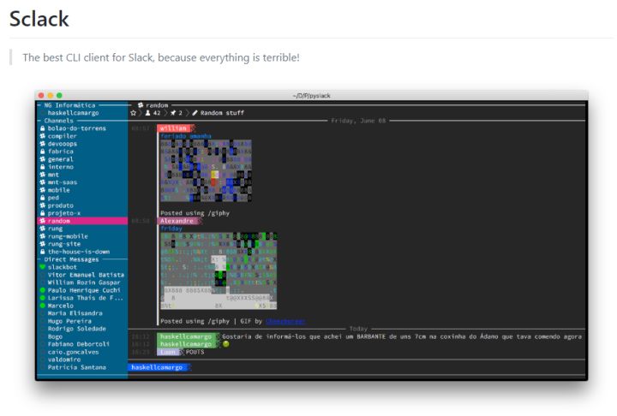Click the POUTS message text
Screen dimensions: 617x416
click(x=195, y=352)
